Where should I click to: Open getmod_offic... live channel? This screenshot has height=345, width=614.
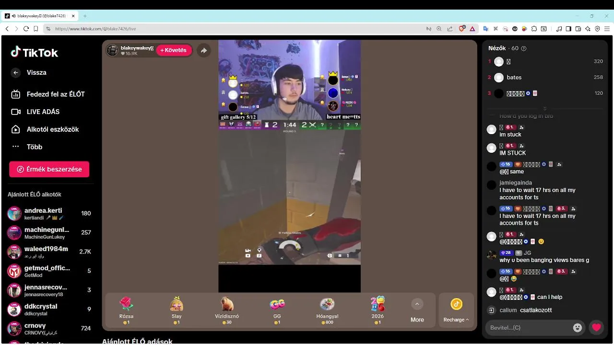pyautogui.click(x=49, y=271)
